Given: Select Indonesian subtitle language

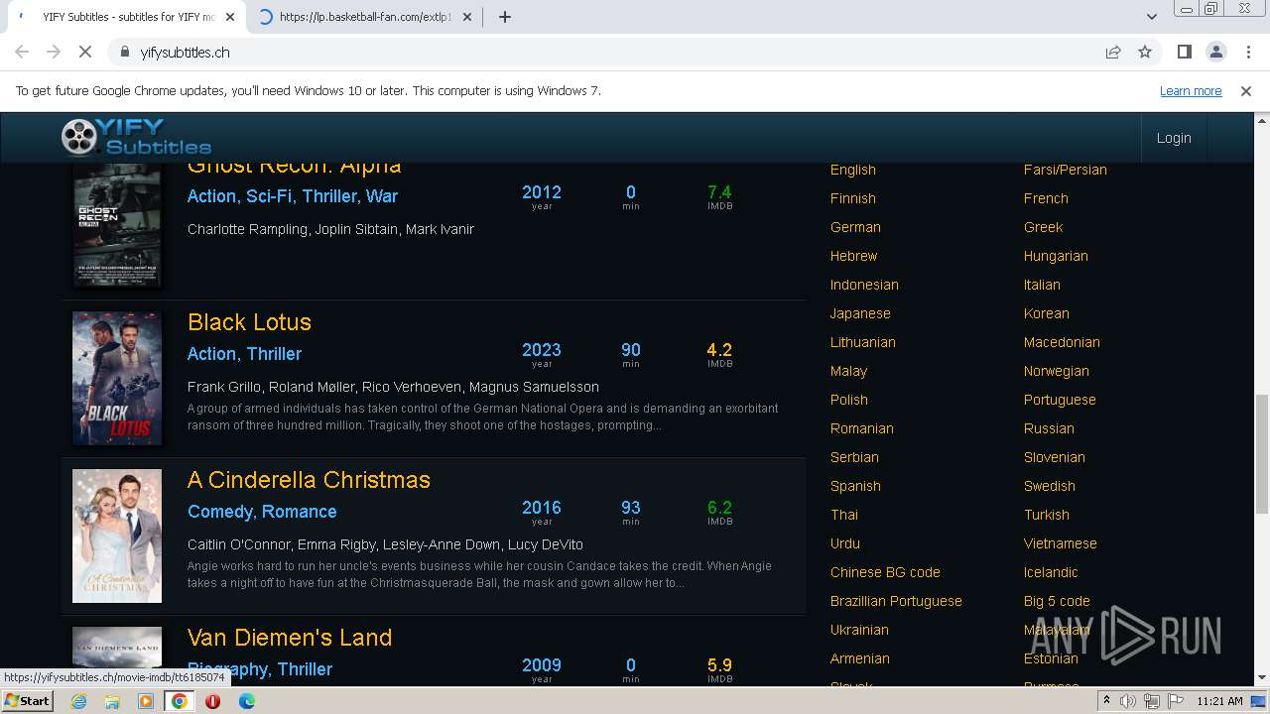Looking at the screenshot, I should click(x=864, y=285).
